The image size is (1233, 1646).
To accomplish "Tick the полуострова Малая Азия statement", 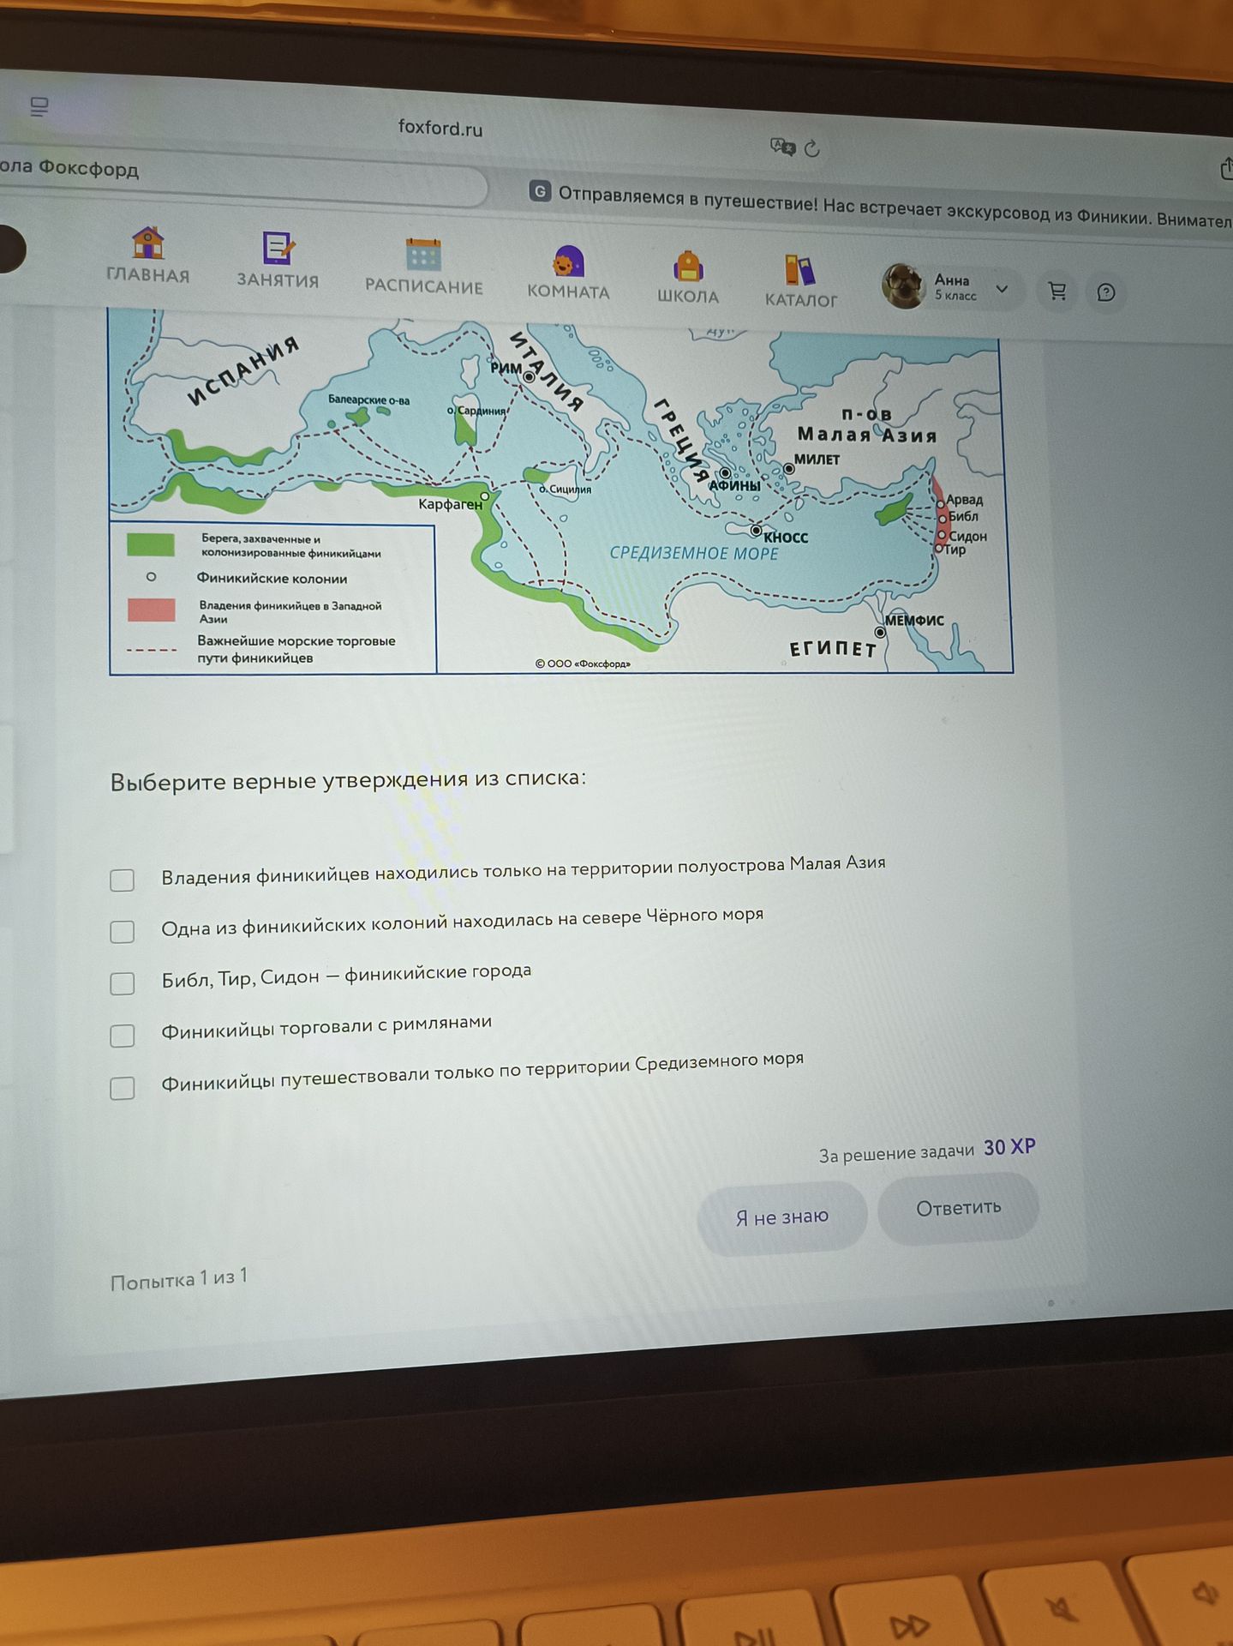I will pos(123,880).
